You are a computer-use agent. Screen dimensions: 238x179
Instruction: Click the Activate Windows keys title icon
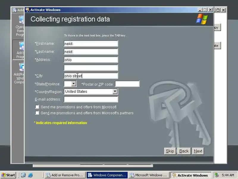point(27,10)
